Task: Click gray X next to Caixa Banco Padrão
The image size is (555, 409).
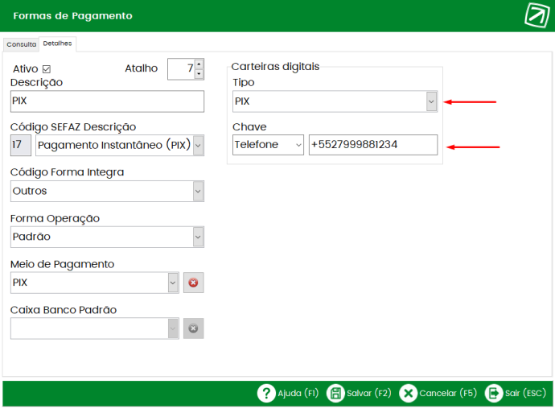Action: coord(193,328)
